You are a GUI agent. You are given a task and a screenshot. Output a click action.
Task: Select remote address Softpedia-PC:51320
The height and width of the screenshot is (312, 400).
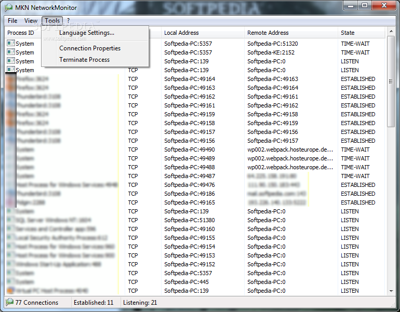click(272, 44)
